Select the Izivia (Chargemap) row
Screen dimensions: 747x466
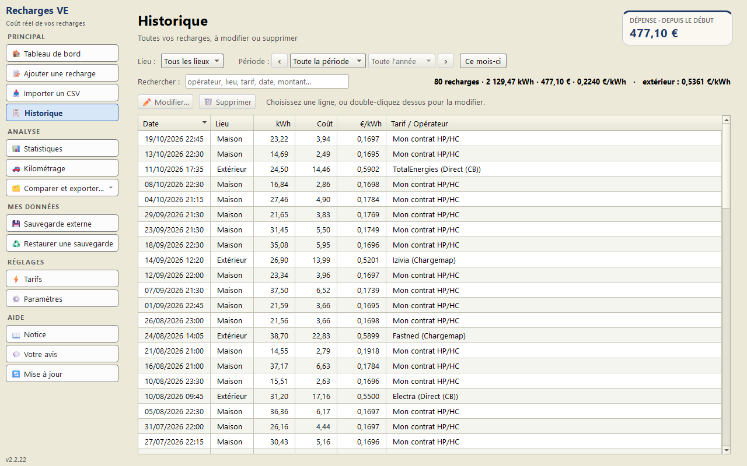click(x=430, y=260)
